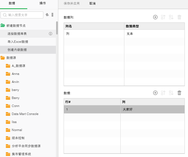The image size is (188, 157).
Task: Click 保存并应用 button
Action: (x=71, y=3)
